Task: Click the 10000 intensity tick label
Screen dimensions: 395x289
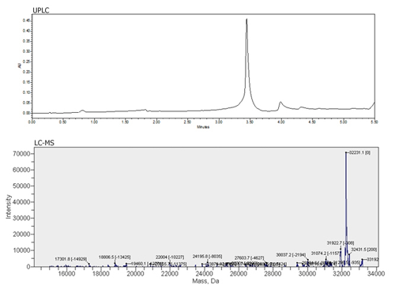Action: point(21,250)
